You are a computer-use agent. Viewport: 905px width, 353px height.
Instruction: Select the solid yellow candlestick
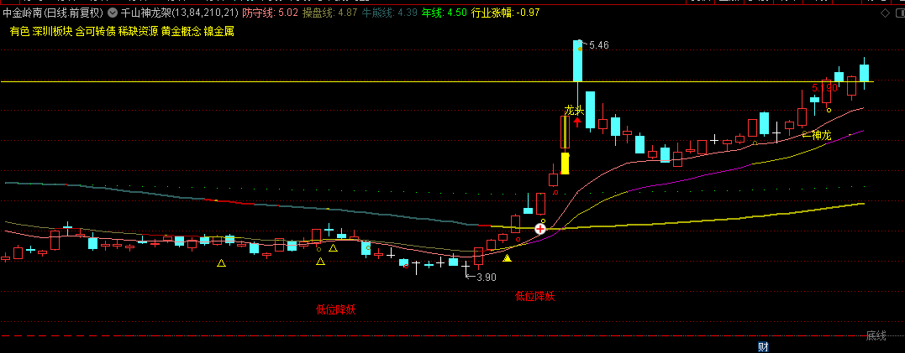[566, 164]
